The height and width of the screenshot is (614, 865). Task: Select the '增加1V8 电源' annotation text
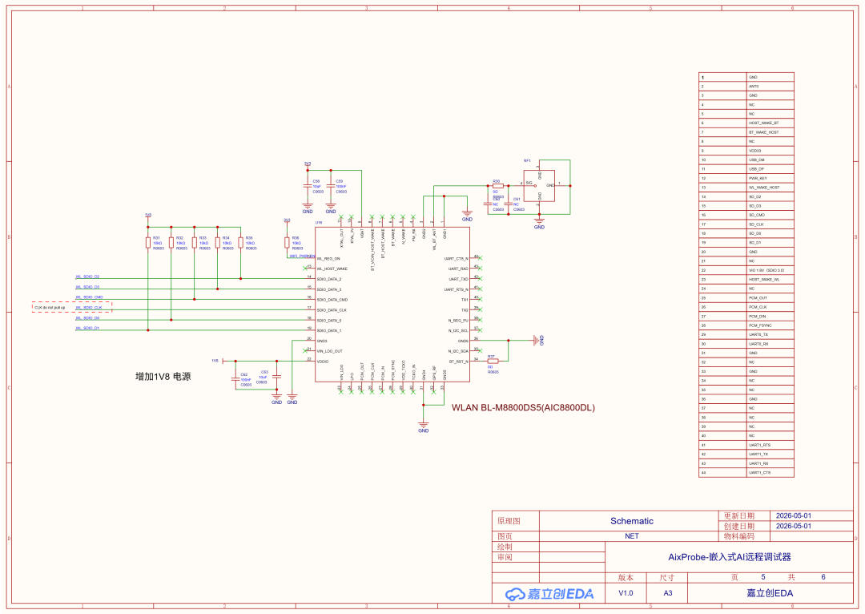163,377
